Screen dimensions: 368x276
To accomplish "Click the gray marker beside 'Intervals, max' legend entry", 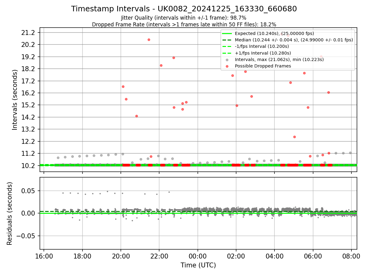I will pos(227,60).
